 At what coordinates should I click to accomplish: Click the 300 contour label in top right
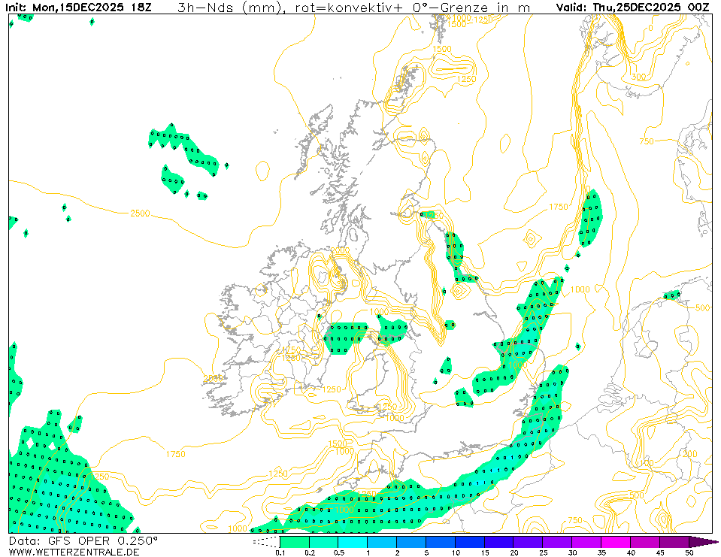[x=639, y=77]
